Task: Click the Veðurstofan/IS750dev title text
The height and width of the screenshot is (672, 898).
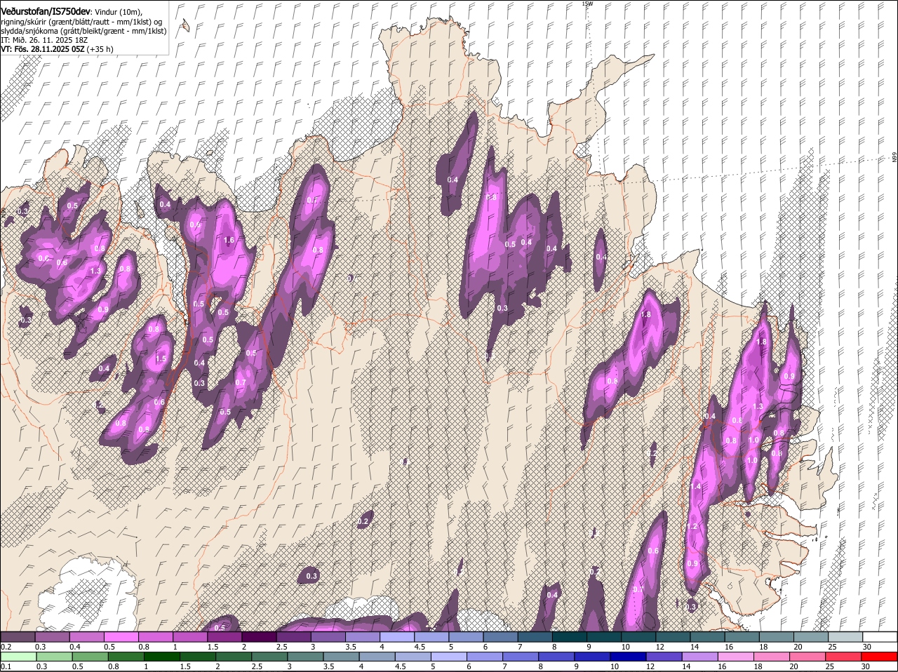Action: 46,11
